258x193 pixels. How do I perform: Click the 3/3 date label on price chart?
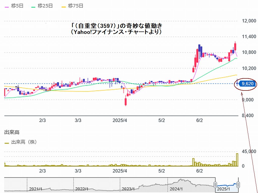(x=78, y=120)
